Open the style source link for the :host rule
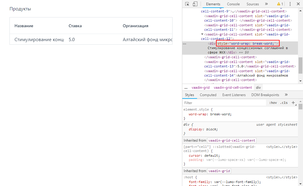The height and width of the screenshot is (186, 303). click(282, 177)
